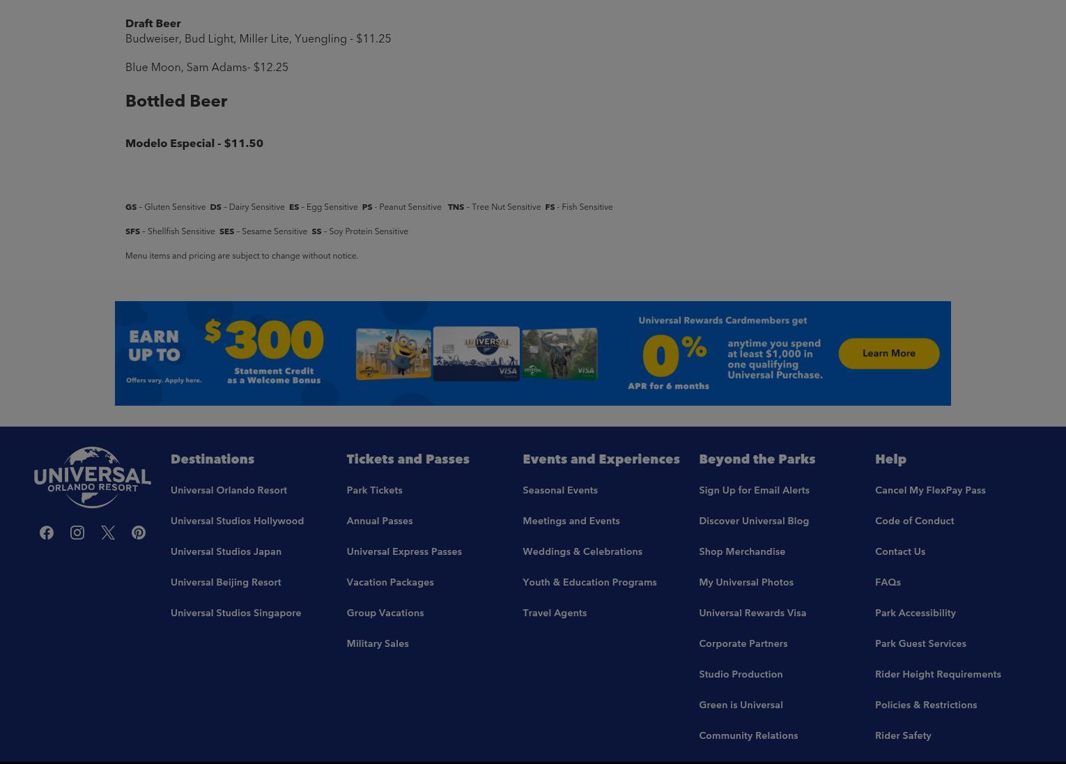Open Park Guest Services link
1066x764 pixels.
click(x=920, y=644)
